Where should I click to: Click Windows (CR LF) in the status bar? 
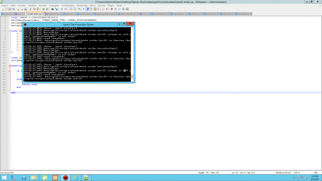pyautogui.click(x=283, y=173)
